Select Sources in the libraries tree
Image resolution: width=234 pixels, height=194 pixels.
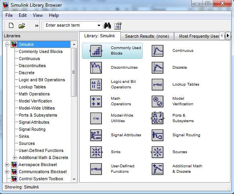[27, 143]
